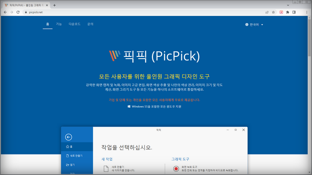Open the 다운로드 navigation item
This screenshot has width=312, height=175.
[74, 24]
